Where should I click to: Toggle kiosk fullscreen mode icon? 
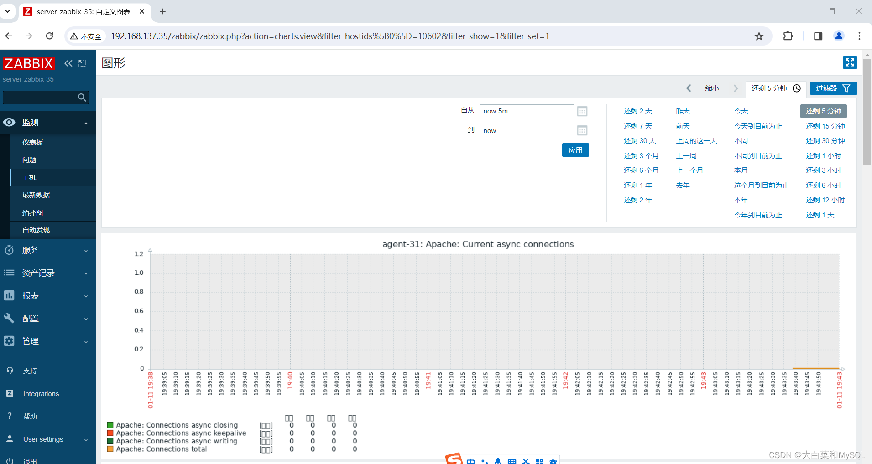(850, 62)
